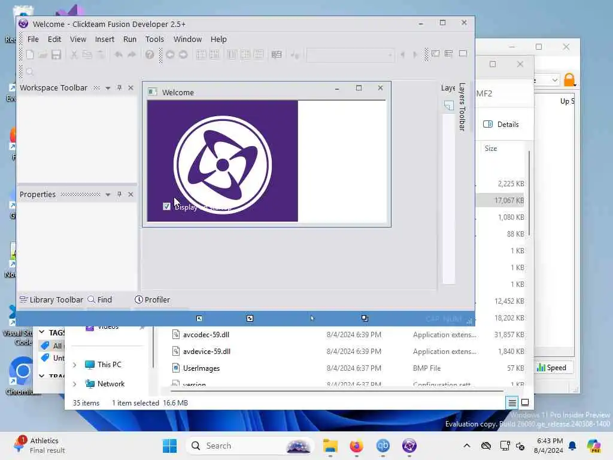Click the Forward navigation circle arrow
Image resolution: width=613 pixels, height=460 pixels.
[183, 55]
